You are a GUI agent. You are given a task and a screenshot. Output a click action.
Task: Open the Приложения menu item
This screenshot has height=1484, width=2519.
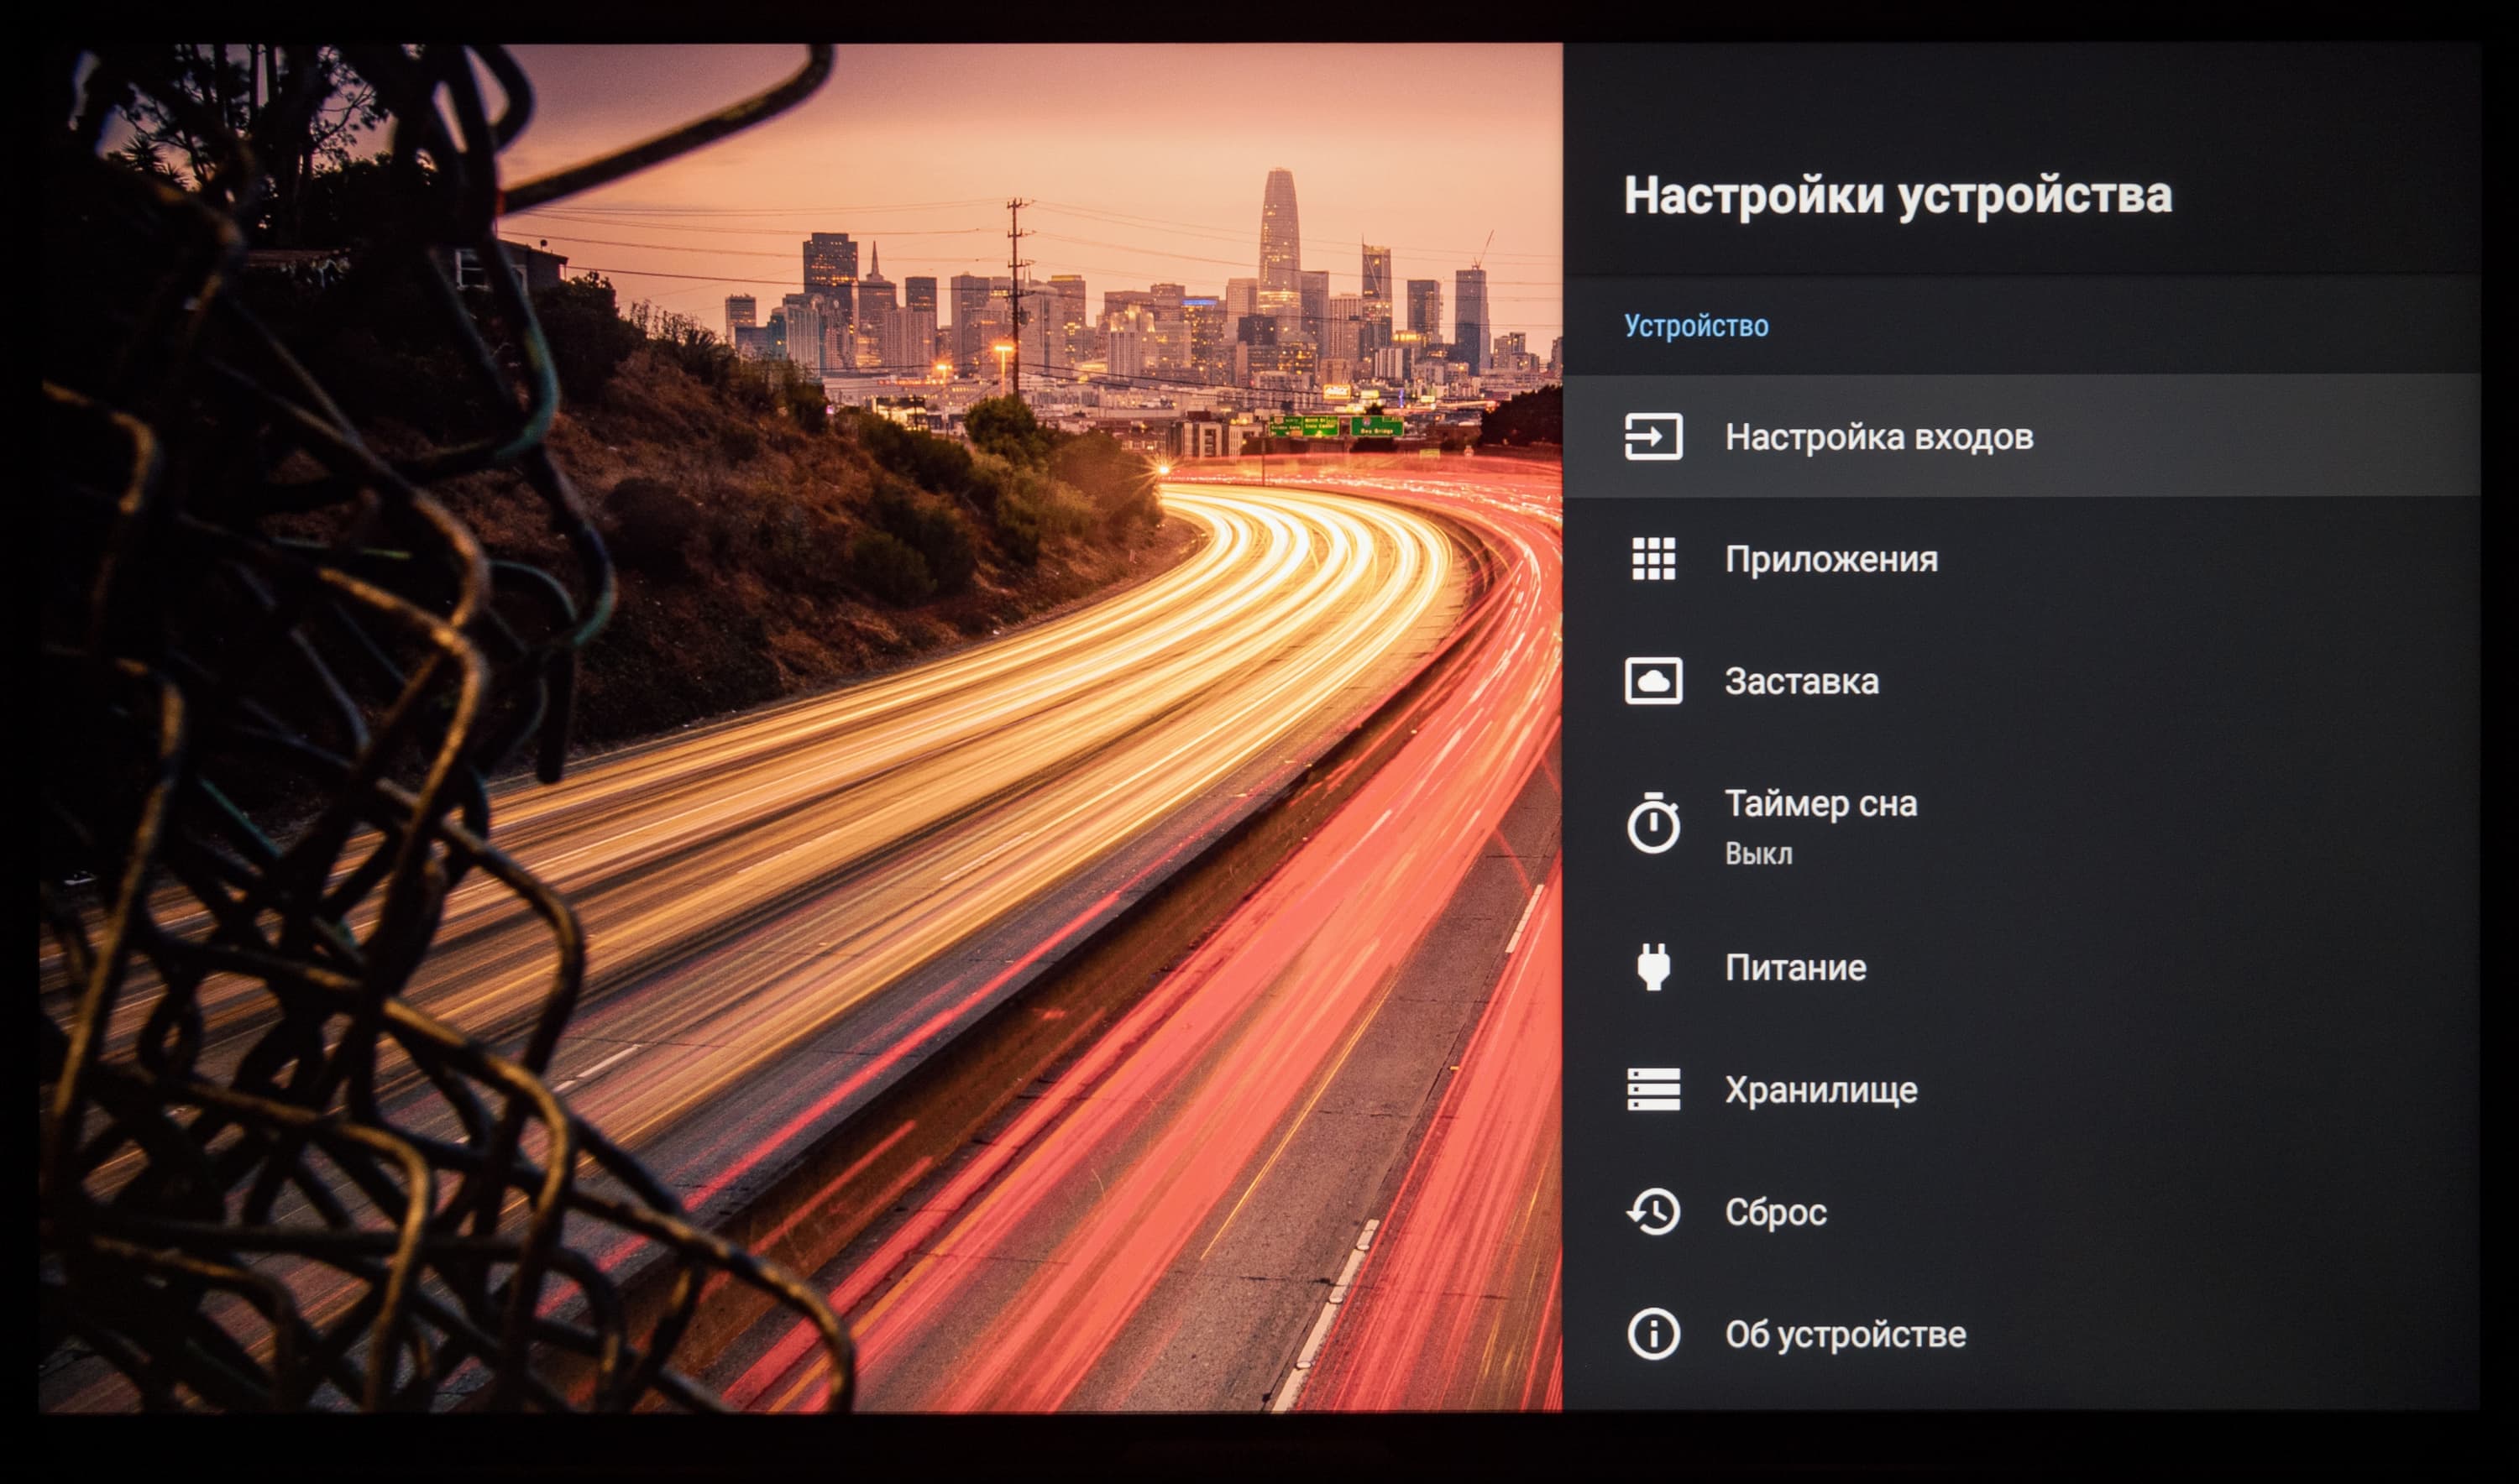coord(1830,559)
